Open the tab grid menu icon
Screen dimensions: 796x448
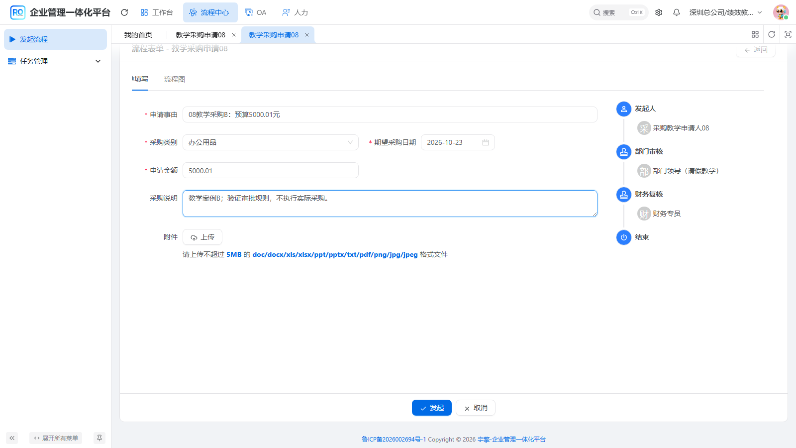[x=755, y=34]
